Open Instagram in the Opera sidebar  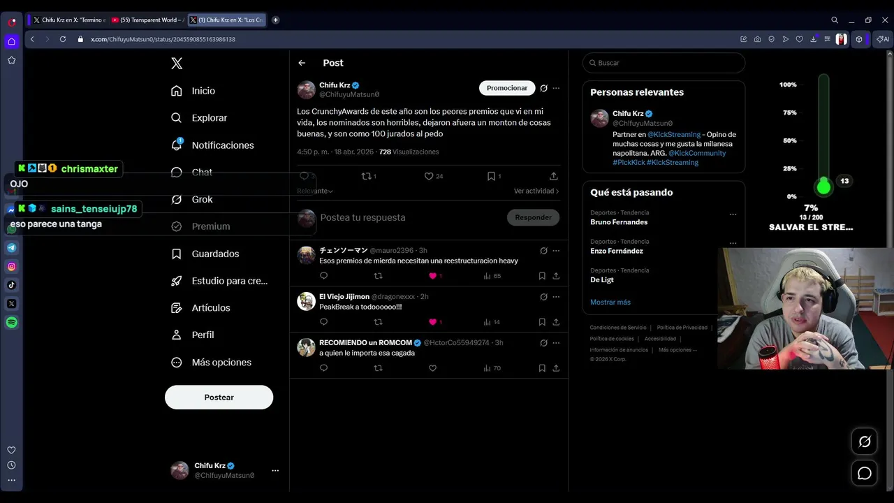(x=12, y=266)
